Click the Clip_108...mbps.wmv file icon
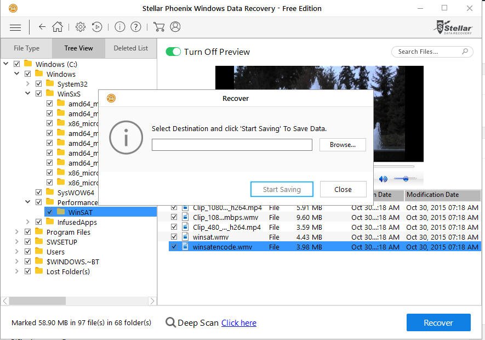This screenshot has height=340, width=485. coord(185,217)
